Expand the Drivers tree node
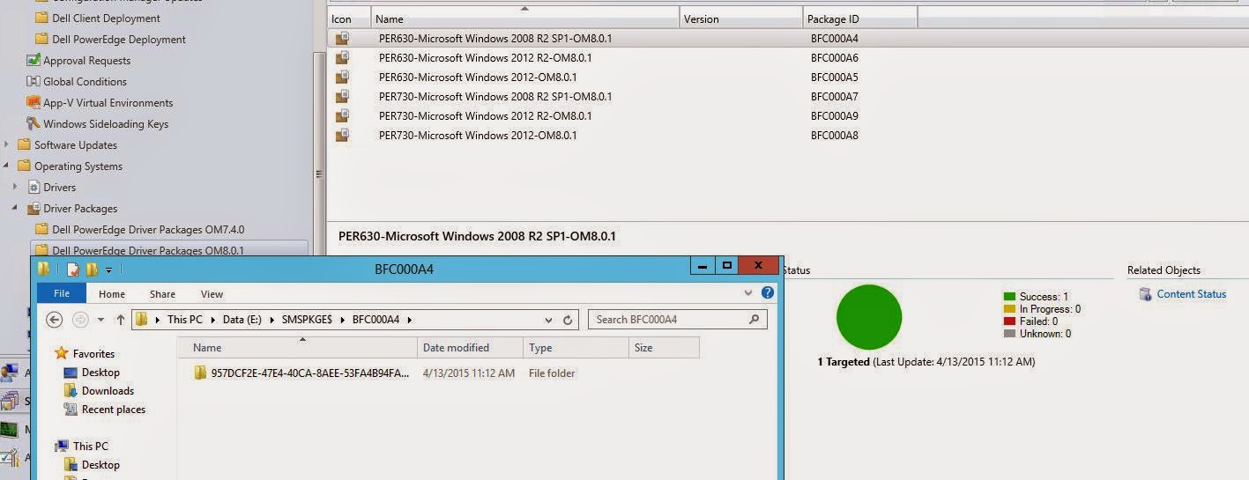 (x=15, y=188)
